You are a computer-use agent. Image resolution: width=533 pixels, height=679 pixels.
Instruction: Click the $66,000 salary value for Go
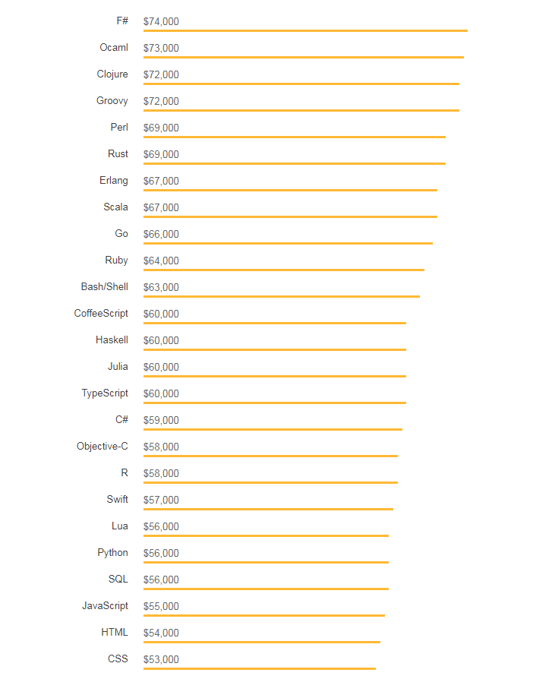(x=161, y=234)
